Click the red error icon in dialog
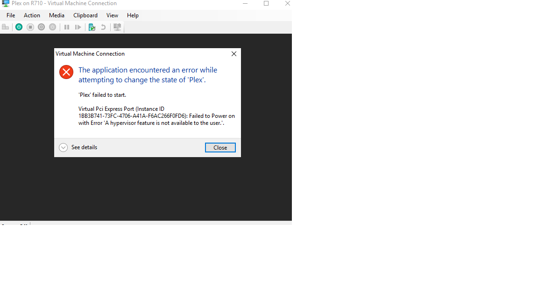The height and width of the screenshot is (303, 538). coord(66,72)
